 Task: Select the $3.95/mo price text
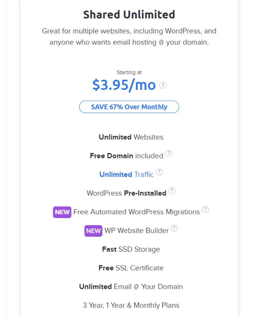[124, 85]
